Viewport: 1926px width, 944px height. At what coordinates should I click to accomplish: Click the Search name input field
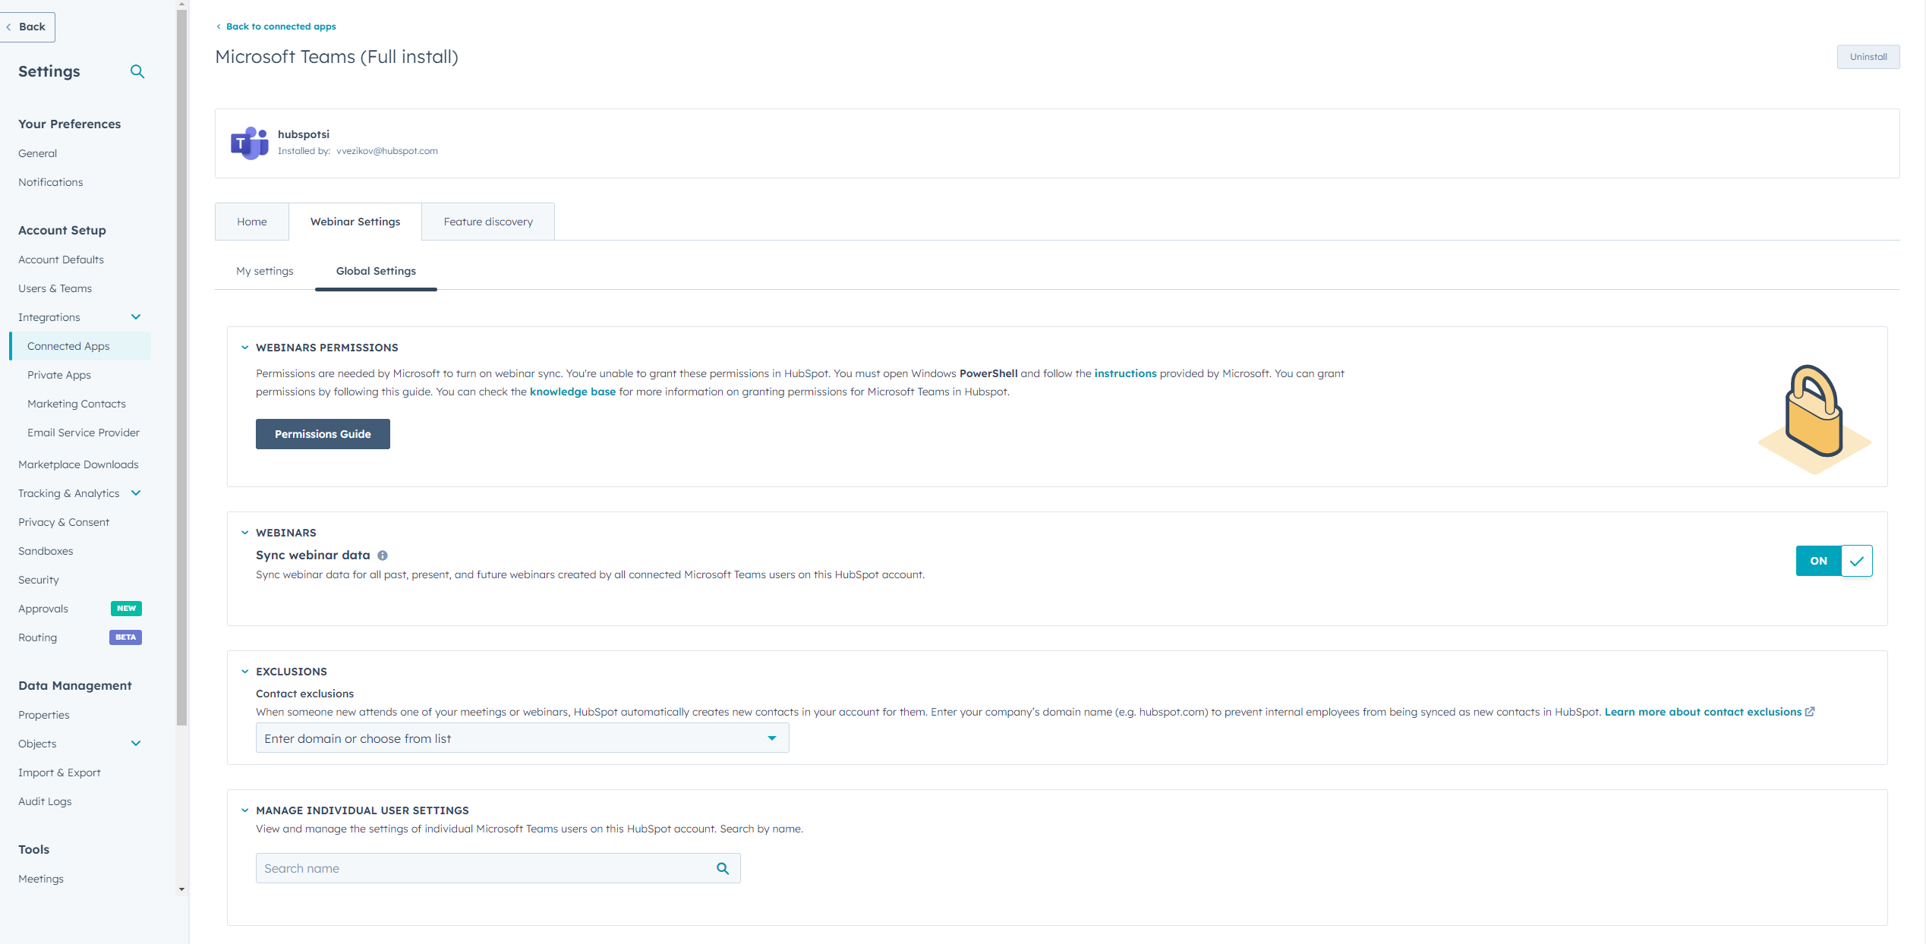[x=498, y=868]
